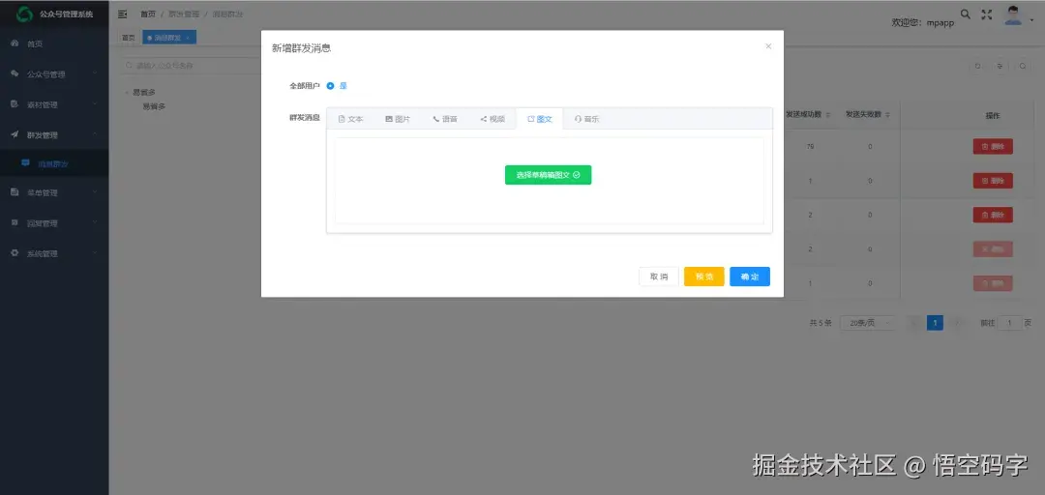
Task: Click the 共 5 条 total count text
Action: click(821, 323)
